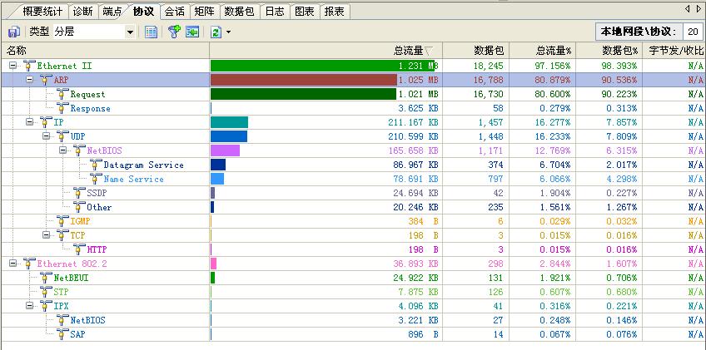Click the Response row protocol icon
Viewport: 706px width, 350px height.
[62, 108]
